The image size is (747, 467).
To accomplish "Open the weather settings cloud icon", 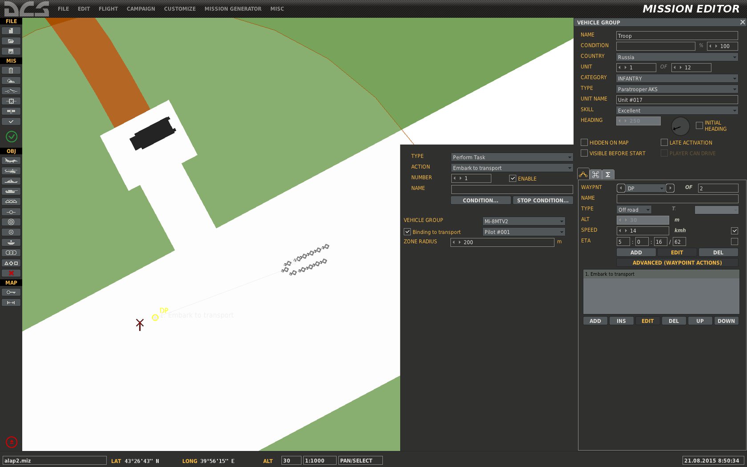I will click(x=11, y=81).
